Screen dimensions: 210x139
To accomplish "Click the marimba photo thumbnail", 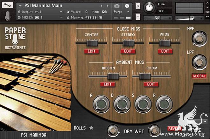I will pos(36,92).
